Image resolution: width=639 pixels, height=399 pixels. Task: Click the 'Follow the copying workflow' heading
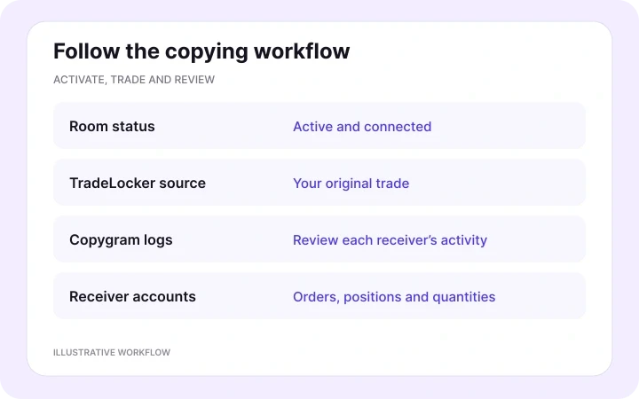click(x=201, y=51)
